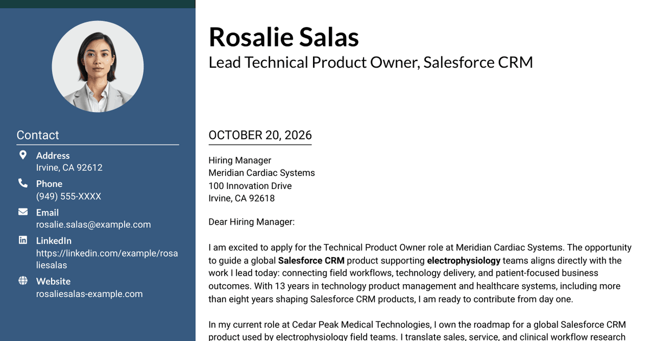This screenshot has width=651, height=341.
Task: Select the 'Address' label
Action: pos(53,156)
